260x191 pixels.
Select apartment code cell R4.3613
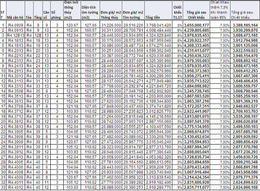(x=16, y=101)
